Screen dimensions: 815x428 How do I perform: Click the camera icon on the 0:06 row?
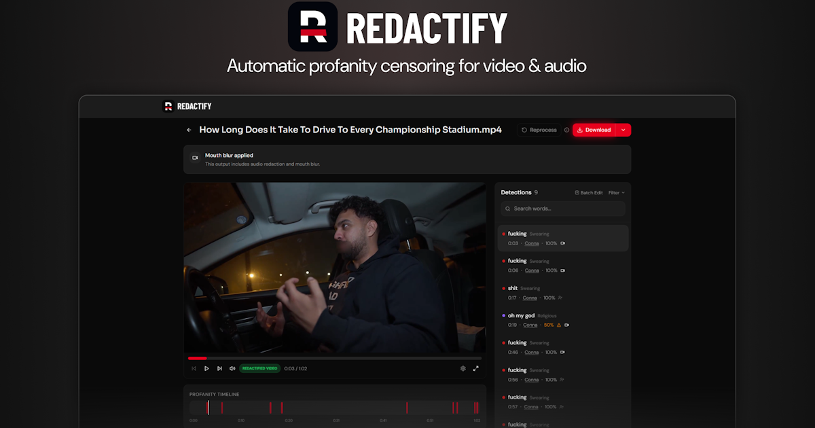(562, 270)
